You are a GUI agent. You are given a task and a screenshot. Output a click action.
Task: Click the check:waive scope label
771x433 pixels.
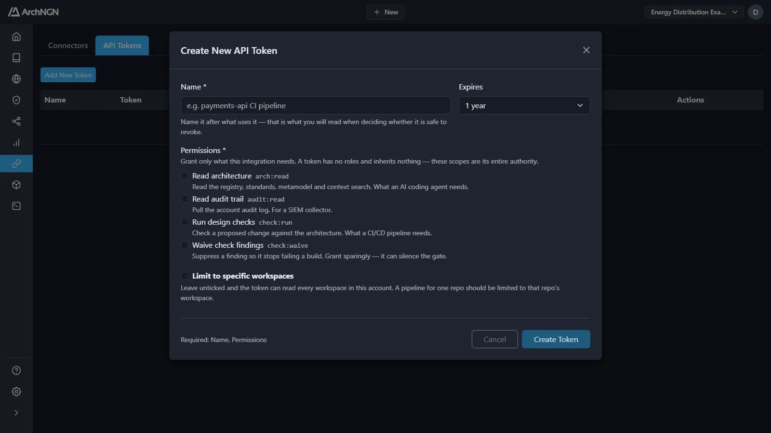[288, 245]
